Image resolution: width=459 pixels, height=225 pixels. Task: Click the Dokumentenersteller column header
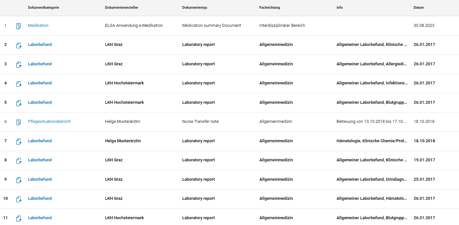tap(122, 7)
